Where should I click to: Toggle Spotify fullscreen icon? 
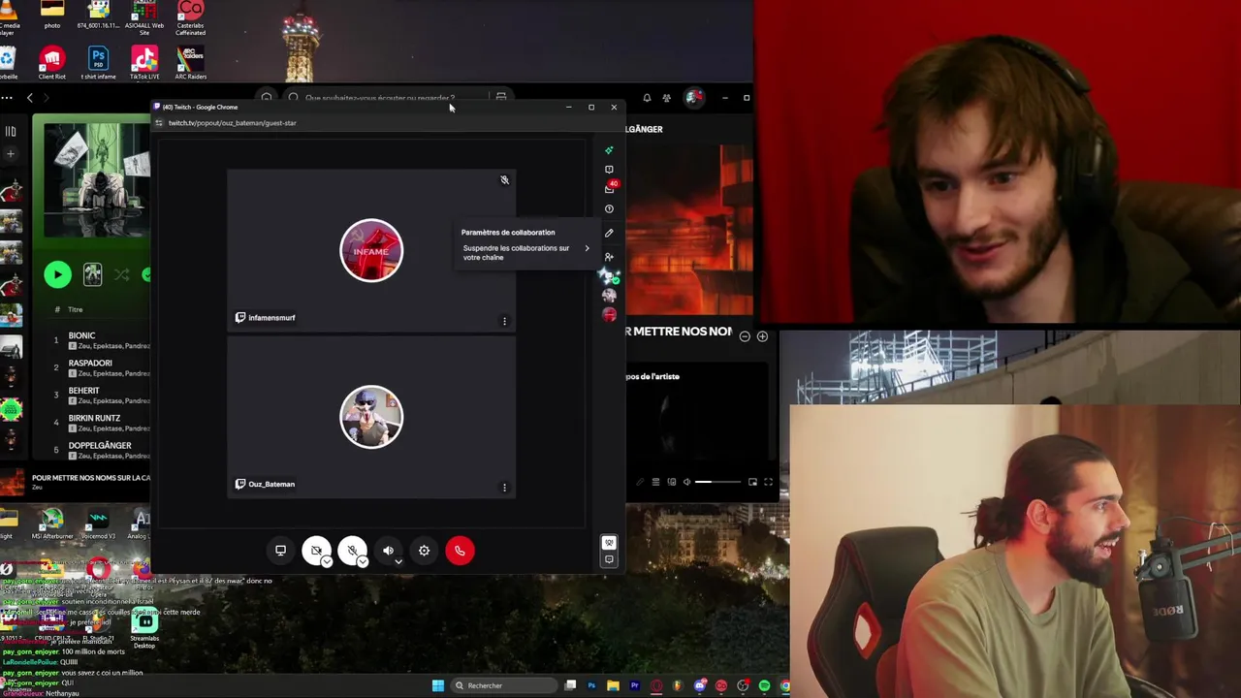point(768,482)
